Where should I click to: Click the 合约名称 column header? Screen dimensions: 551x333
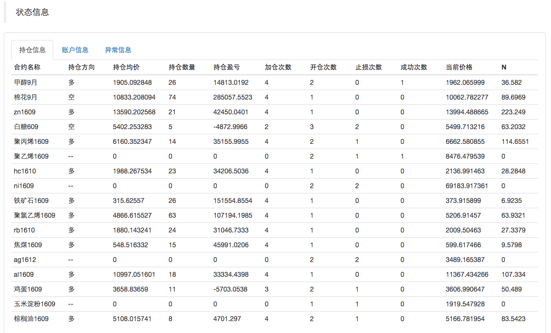click(27, 67)
